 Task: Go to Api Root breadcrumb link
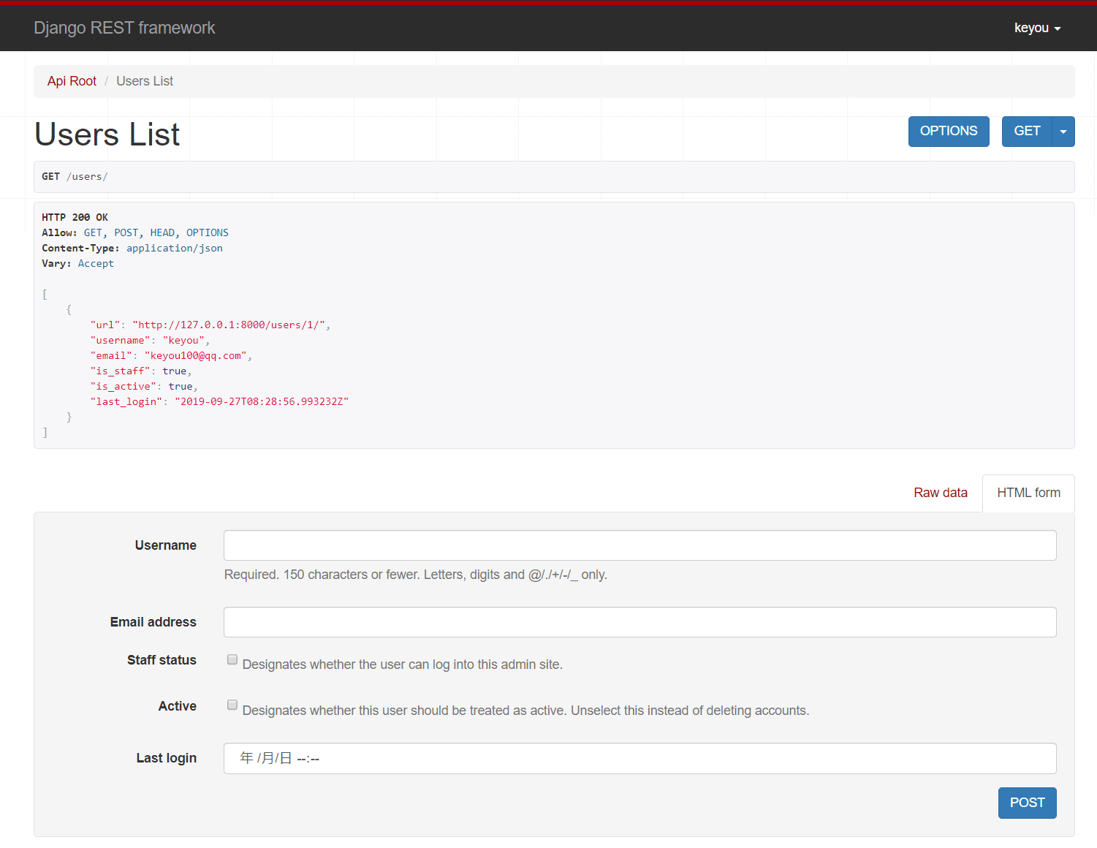72,81
